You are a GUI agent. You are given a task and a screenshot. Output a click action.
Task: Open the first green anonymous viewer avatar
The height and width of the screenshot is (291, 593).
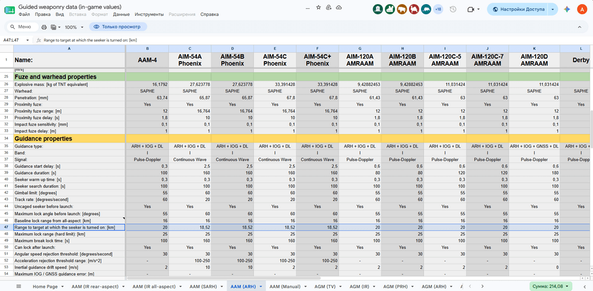coord(378,9)
